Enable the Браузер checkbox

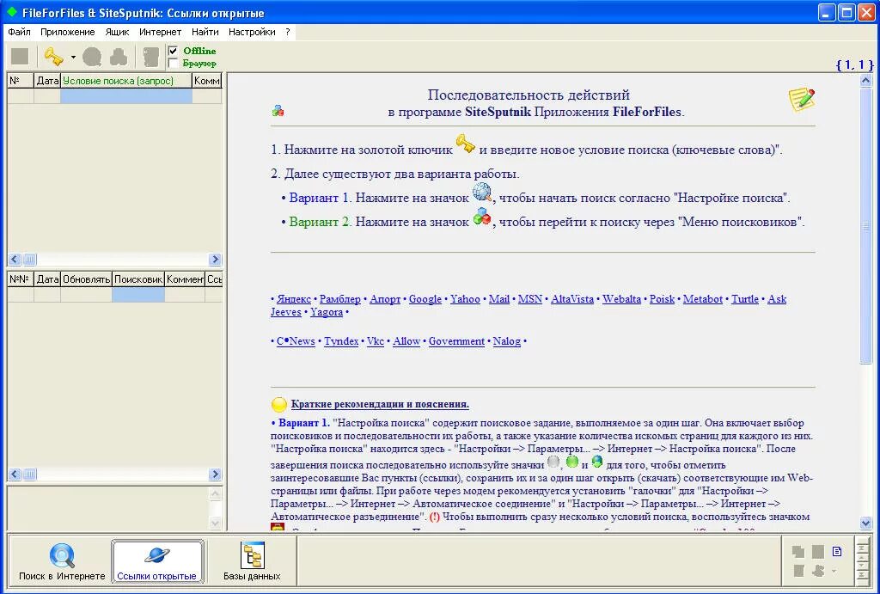tap(174, 64)
